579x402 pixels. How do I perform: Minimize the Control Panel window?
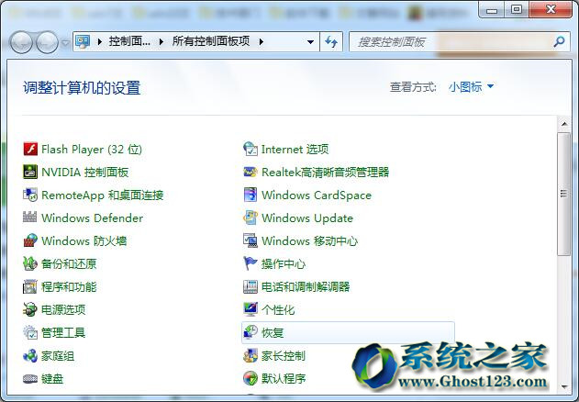[492, 9]
